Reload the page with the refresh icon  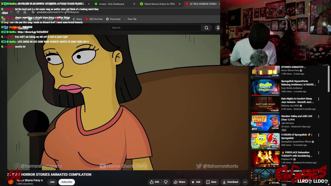click(x=18, y=12)
